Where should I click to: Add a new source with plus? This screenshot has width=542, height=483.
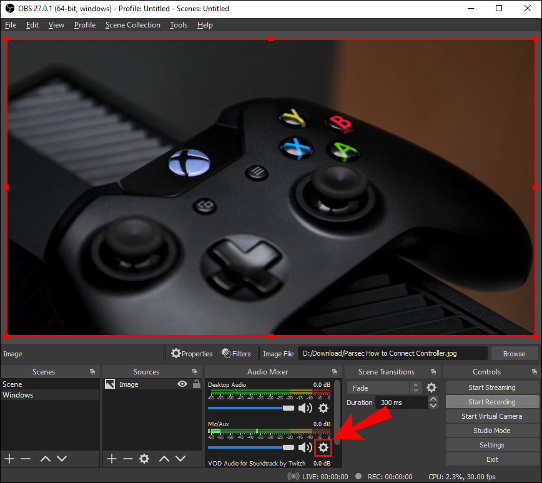point(111,459)
